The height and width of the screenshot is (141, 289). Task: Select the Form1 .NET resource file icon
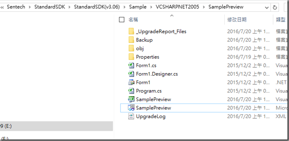tap(131, 82)
